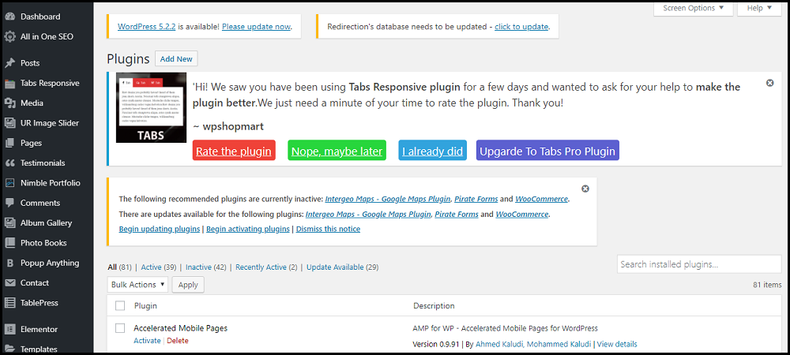Click Begin updating plugins link
This screenshot has width=790, height=355.
[160, 229]
